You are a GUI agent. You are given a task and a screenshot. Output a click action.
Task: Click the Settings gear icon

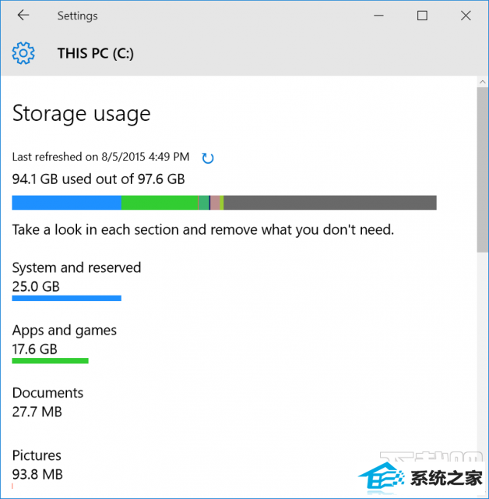click(23, 53)
